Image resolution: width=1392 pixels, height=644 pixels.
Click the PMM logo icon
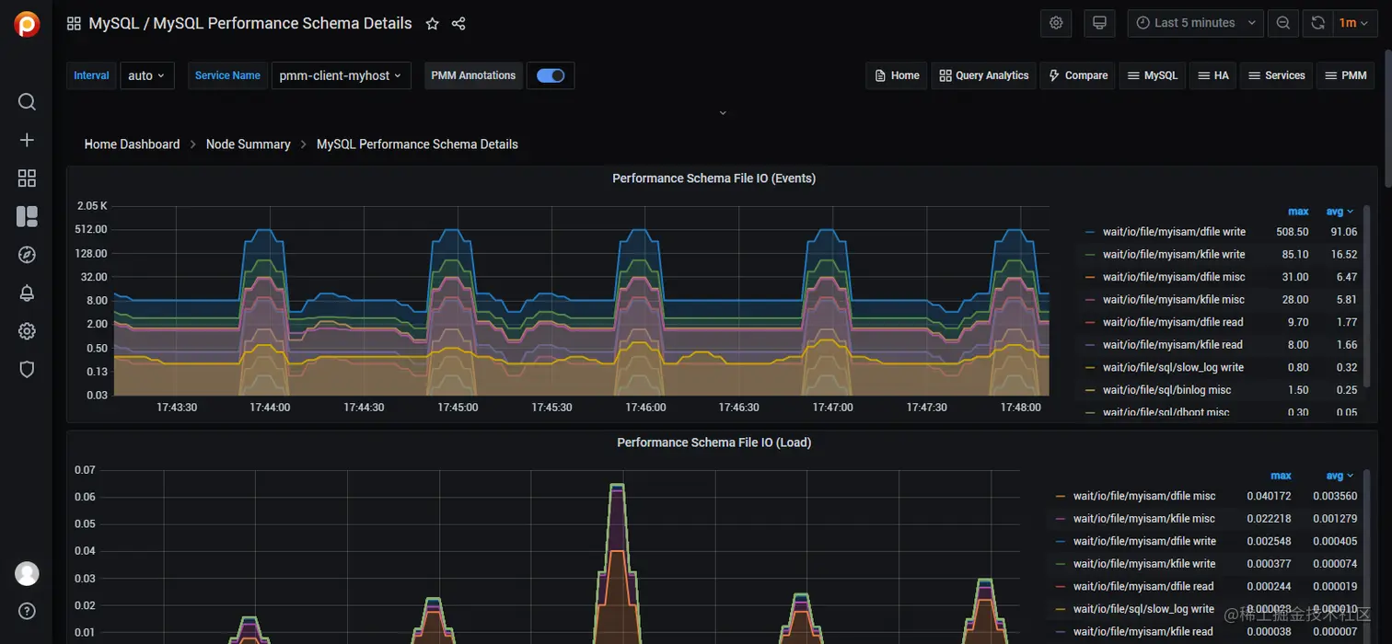(x=27, y=24)
